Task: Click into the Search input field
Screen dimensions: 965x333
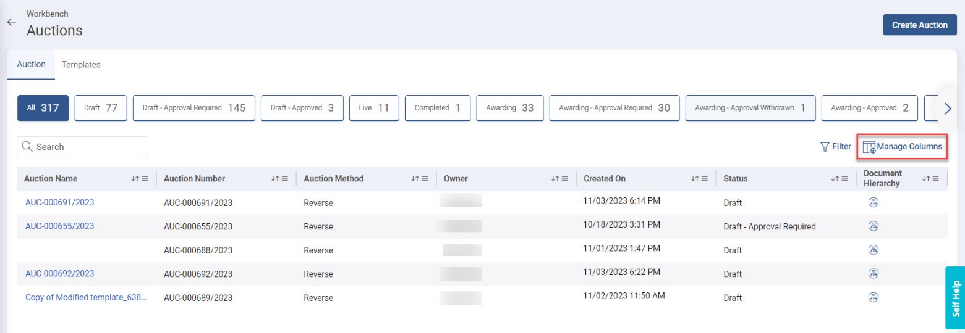Action: [83, 147]
